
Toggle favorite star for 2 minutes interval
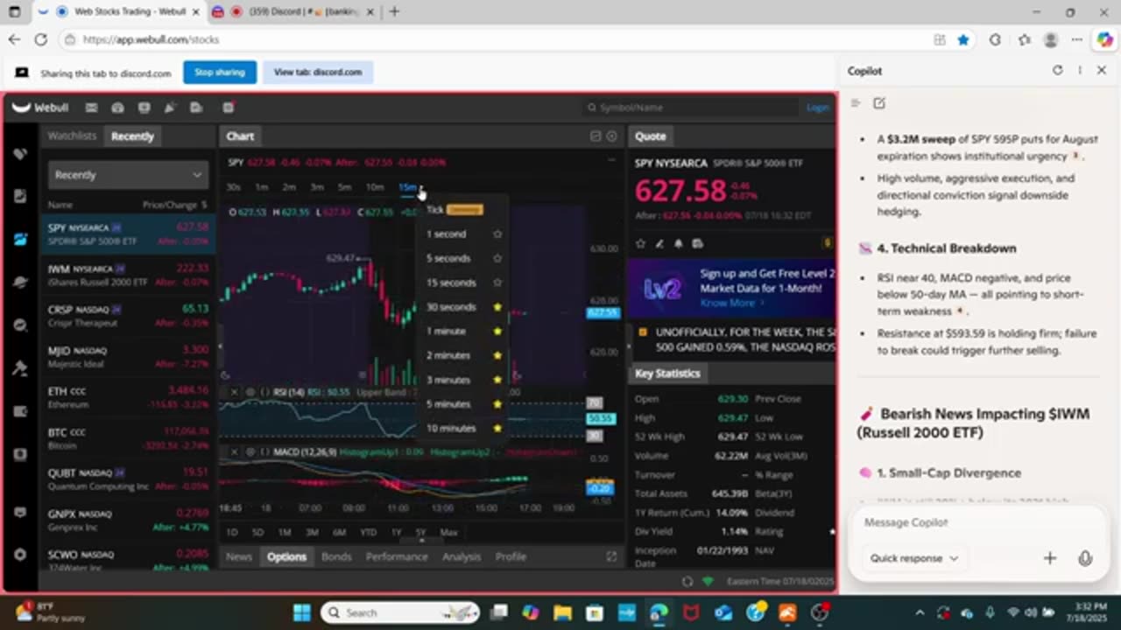coord(497,355)
